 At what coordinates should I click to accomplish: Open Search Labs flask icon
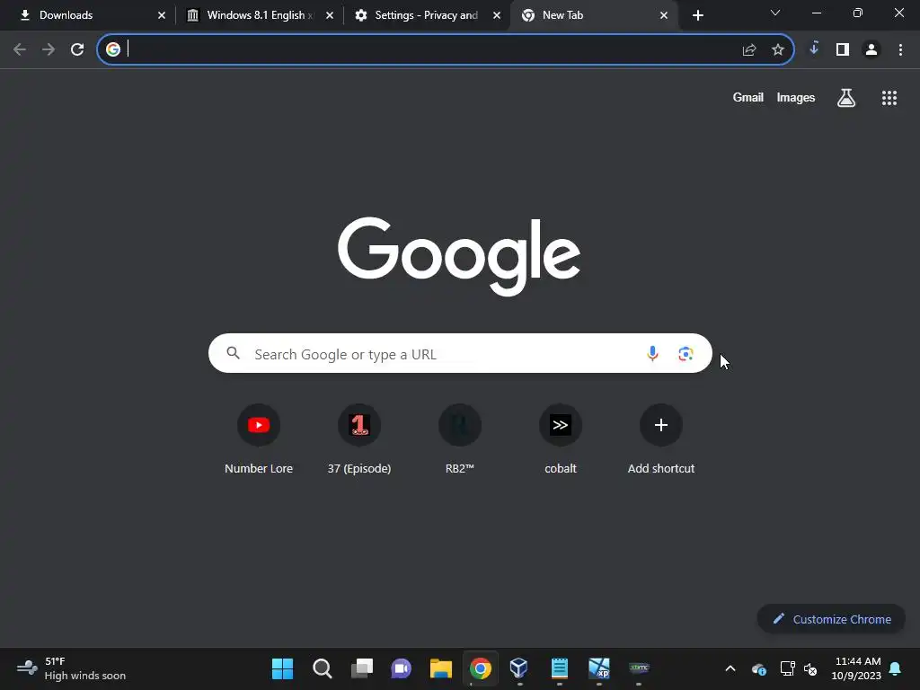tap(846, 98)
